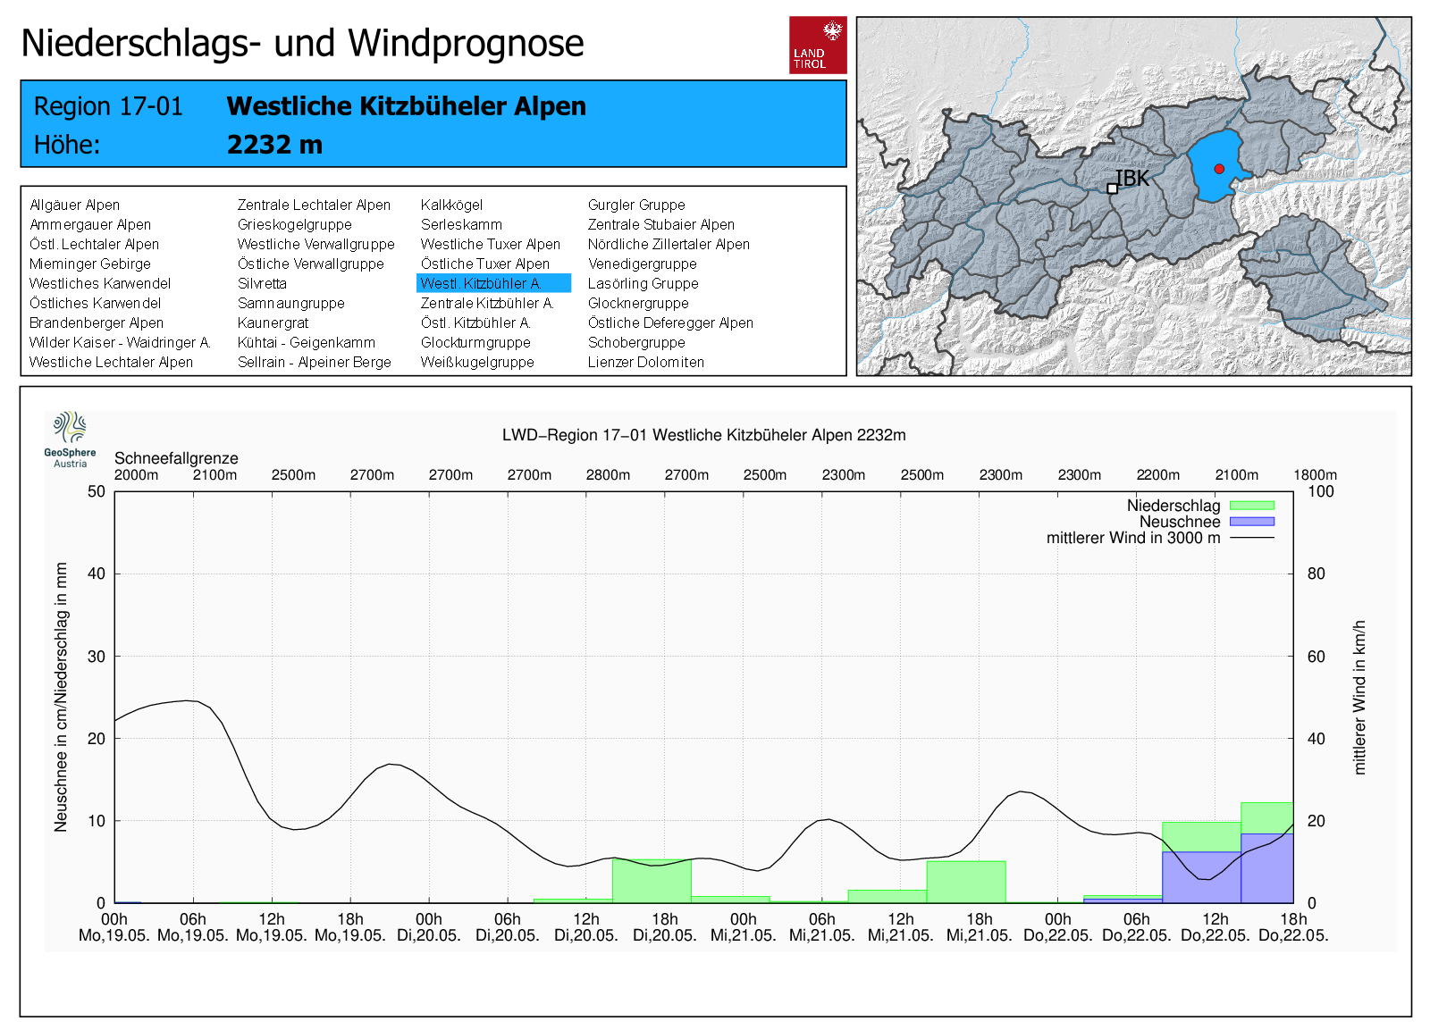Click the Region 17-01 header banner
Image resolution: width=1430 pixels, height=1030 pixels.
433,124
